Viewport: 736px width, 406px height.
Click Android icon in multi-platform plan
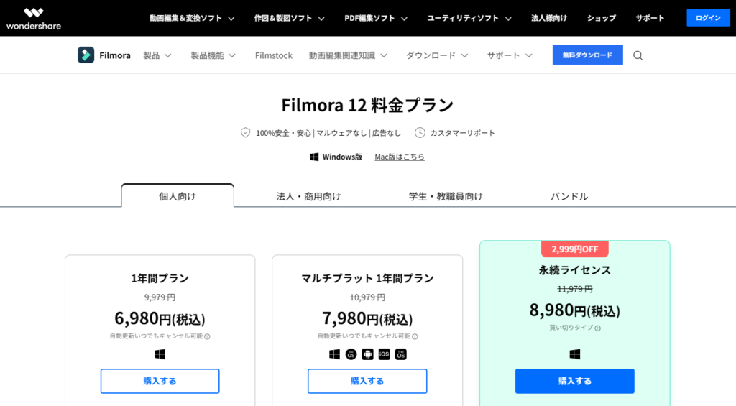(x=367, y=354)
